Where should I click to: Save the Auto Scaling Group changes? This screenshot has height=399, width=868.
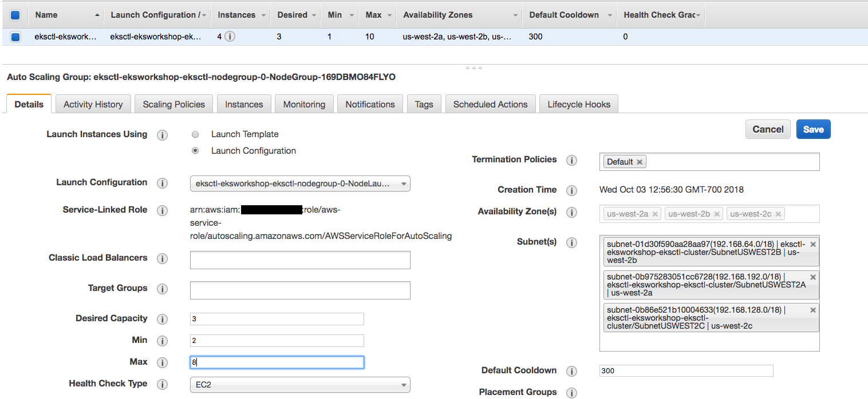[x=813, y=129]
